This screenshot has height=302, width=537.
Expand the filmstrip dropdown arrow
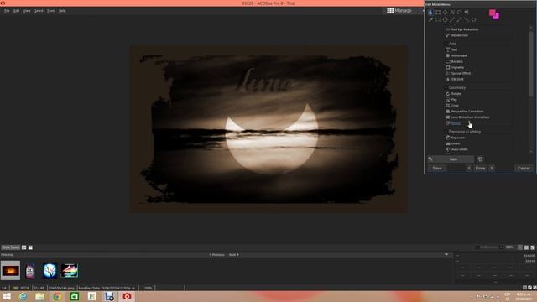tap(446, 255)
